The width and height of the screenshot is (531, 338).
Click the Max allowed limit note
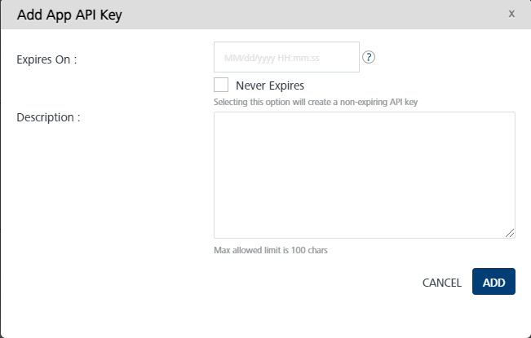270,250
